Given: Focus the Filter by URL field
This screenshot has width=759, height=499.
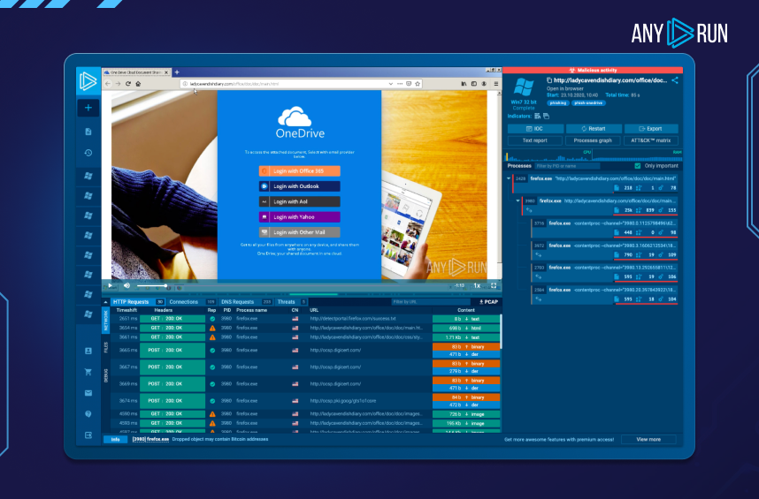Looking at the screenshot, I should pyautogui.click(x=431, y=302).
